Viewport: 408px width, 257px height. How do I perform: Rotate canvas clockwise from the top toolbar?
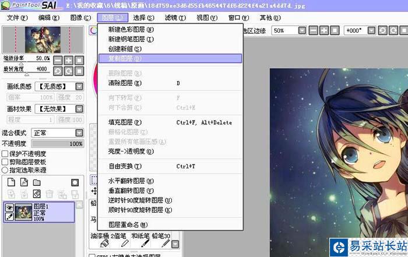point(393,31)
